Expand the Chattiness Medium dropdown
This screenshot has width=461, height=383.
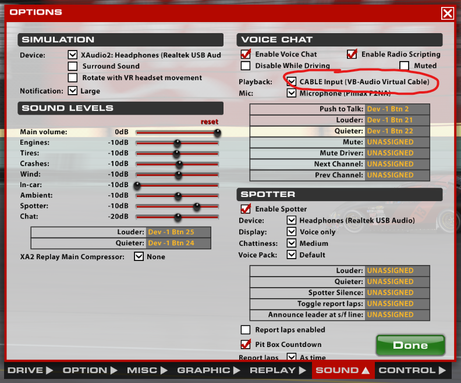(292, 243)
